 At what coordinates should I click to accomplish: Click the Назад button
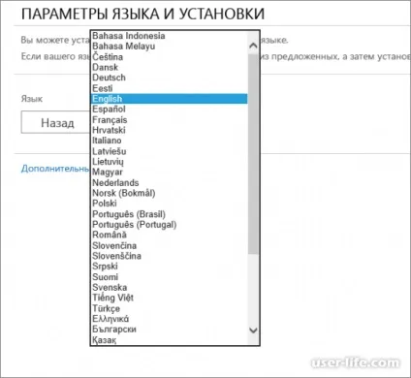tap(55, 122)
